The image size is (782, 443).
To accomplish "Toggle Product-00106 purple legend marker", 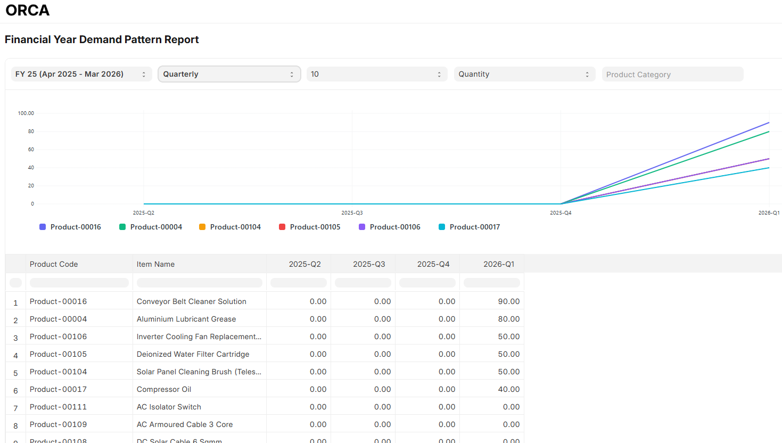I will [362, 227].
